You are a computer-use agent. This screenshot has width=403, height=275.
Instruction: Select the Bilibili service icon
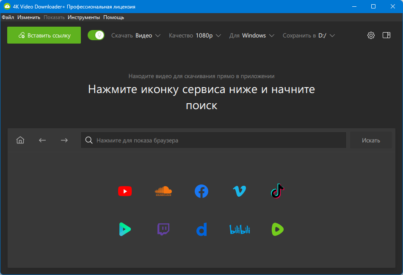coord(240,229)
